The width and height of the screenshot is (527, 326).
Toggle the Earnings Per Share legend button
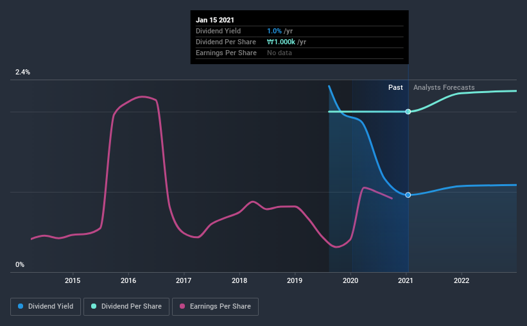pos(215,307)
